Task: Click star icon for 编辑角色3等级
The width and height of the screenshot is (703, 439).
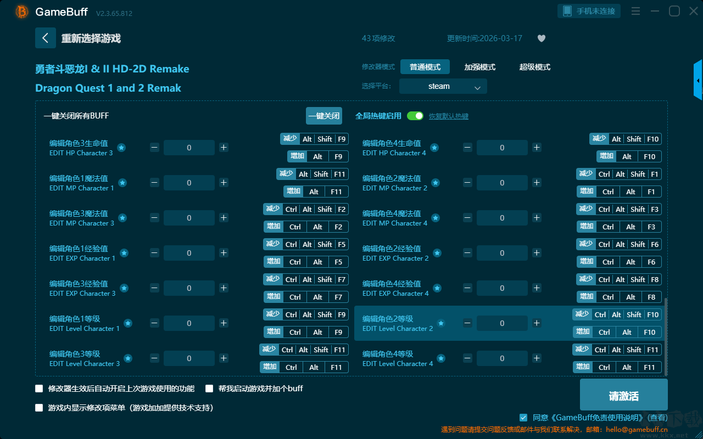Action: [128, 358]
